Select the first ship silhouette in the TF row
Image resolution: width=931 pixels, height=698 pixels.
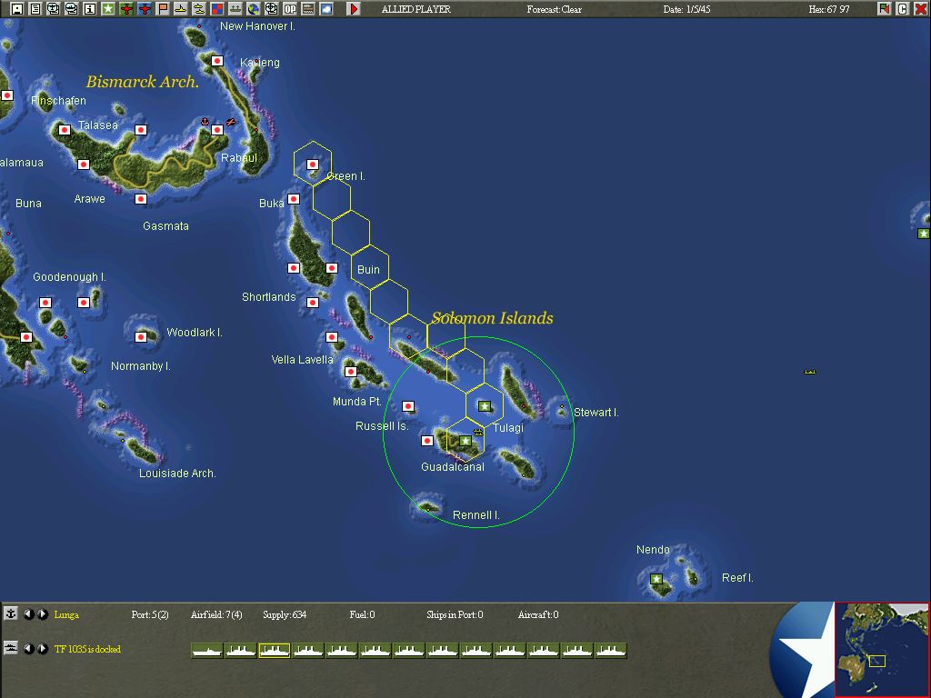(x=207, y=651)
